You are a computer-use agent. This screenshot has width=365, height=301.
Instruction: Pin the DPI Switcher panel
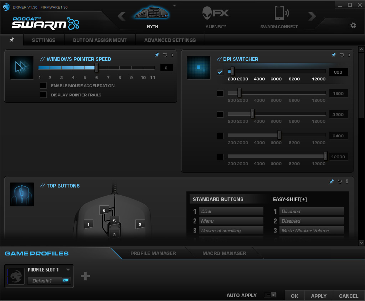334,55
